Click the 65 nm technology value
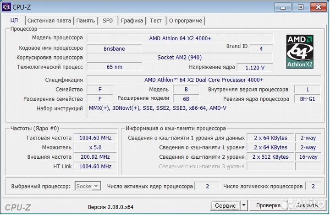330x215 pixels. (x=114, y=67)
